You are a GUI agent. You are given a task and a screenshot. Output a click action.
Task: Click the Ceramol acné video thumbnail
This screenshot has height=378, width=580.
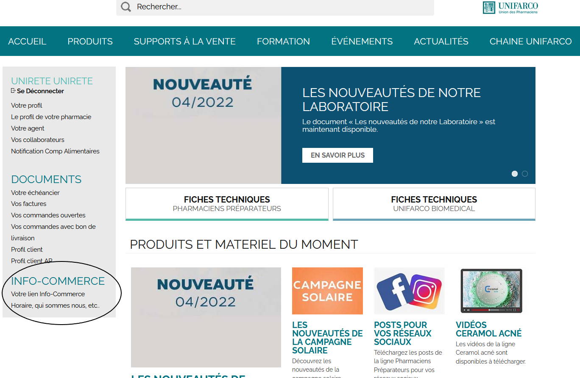coord(491,291)
